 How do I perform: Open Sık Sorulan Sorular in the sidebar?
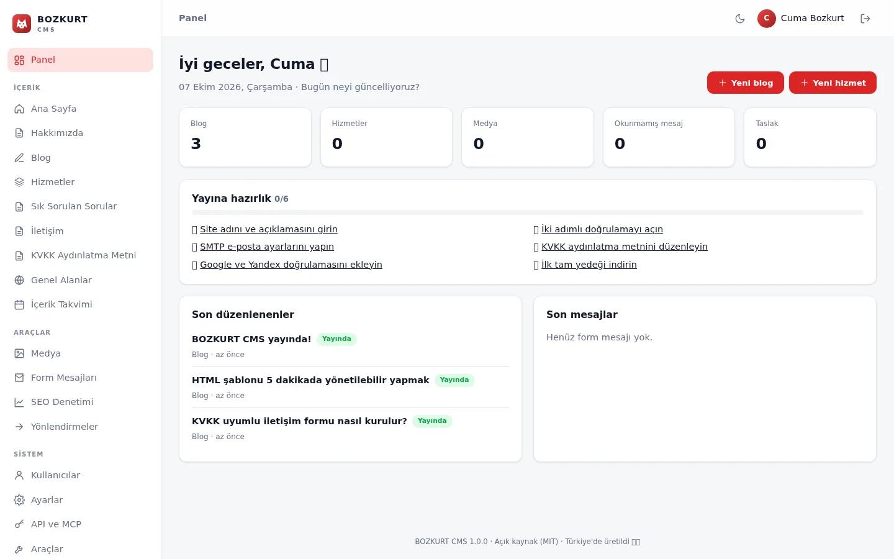coord(80,206)
